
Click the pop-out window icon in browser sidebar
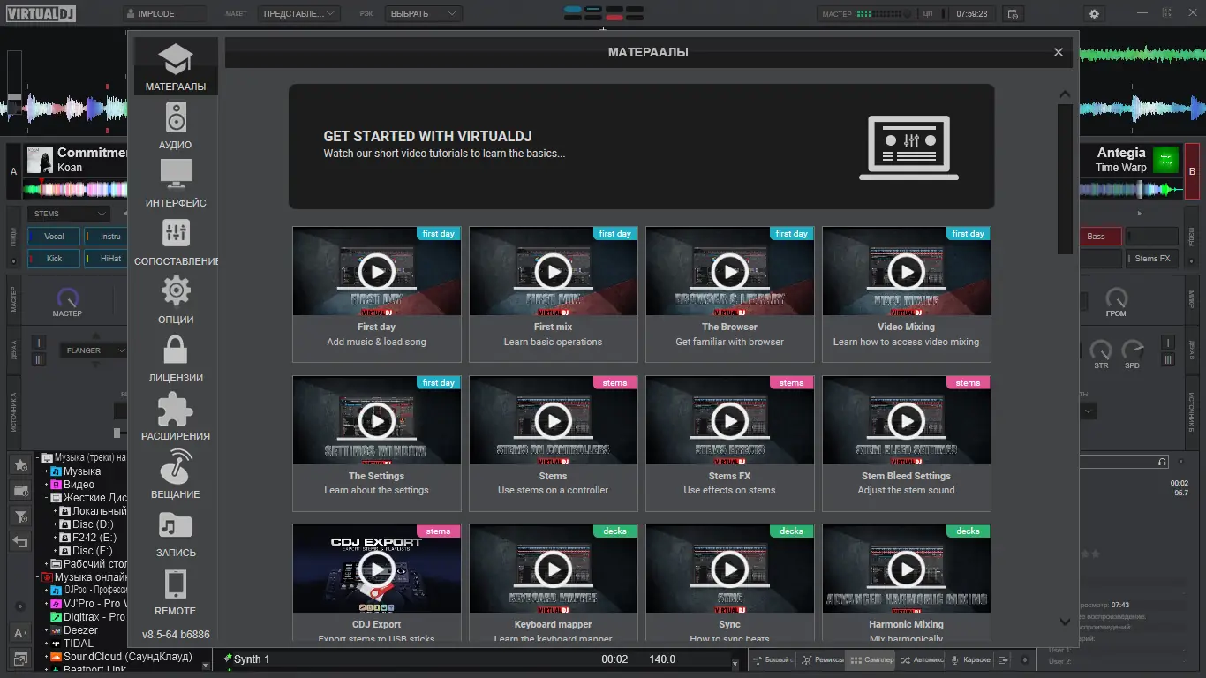coord(19,659)
